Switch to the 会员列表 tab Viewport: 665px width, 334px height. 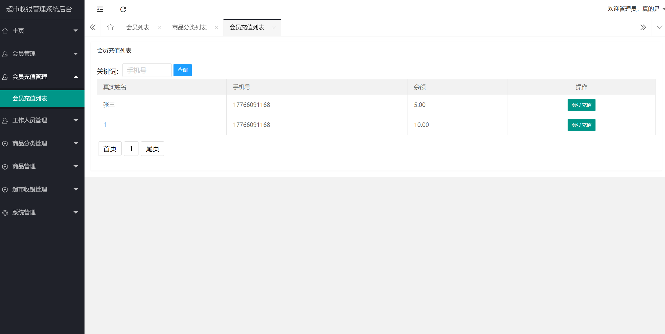point(138,27)
